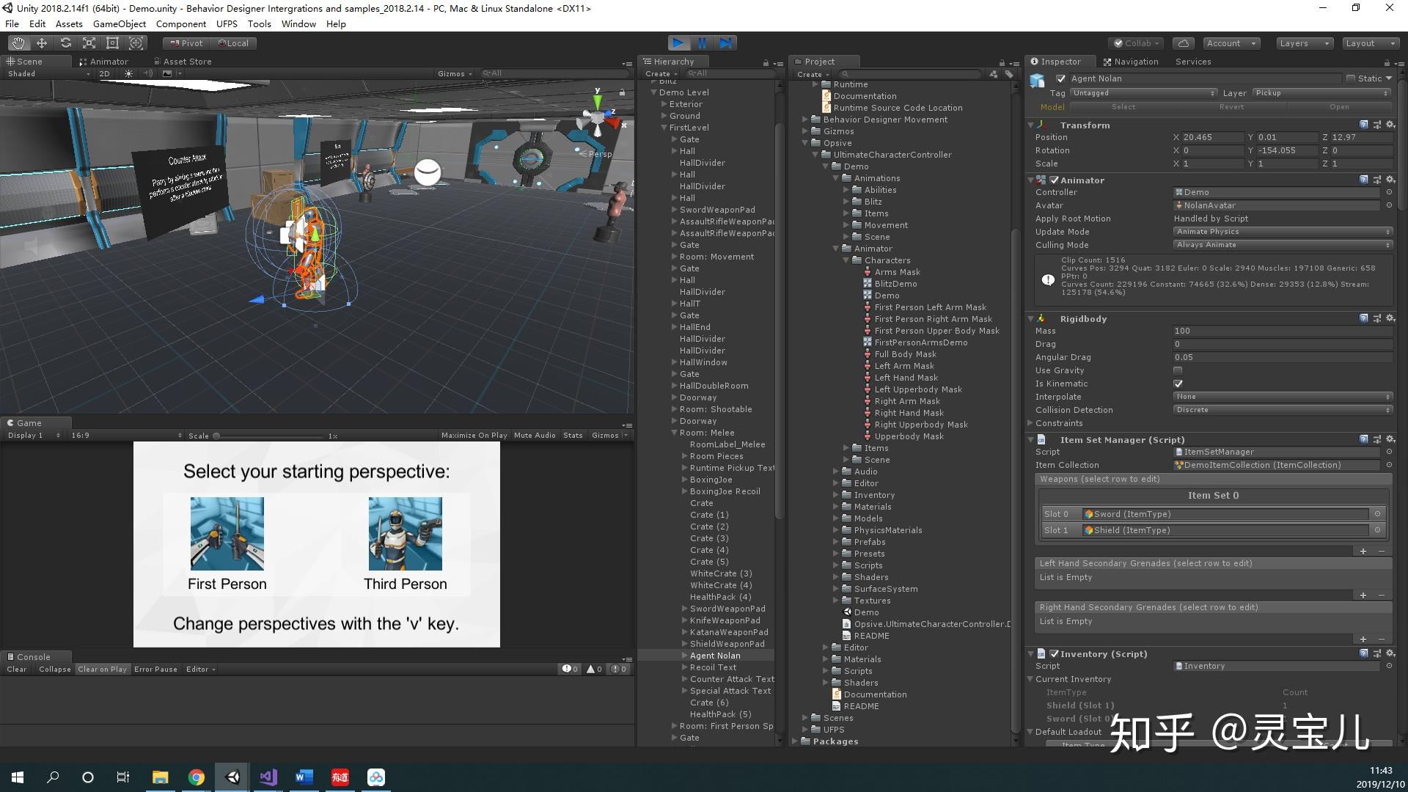
Task: Expand the Constraints section
Action: [x=1030, y=423]
